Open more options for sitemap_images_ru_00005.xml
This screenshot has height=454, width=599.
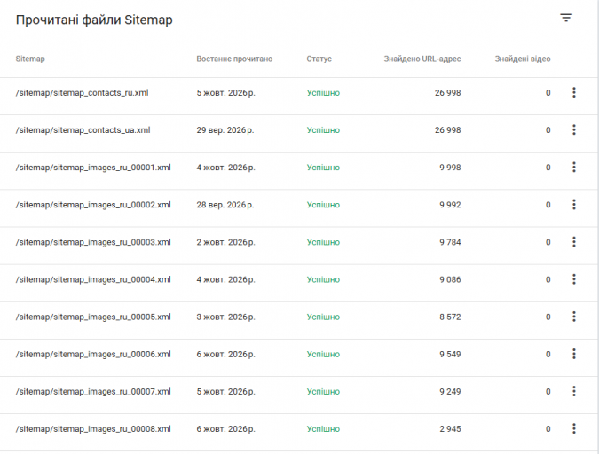(x=574, y=317)
